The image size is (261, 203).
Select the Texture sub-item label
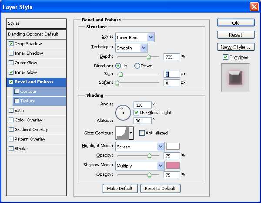[28, 101]
